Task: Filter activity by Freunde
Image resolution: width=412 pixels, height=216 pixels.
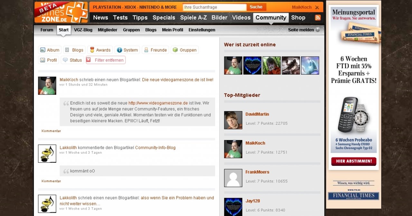Action: tap(155, 50)
